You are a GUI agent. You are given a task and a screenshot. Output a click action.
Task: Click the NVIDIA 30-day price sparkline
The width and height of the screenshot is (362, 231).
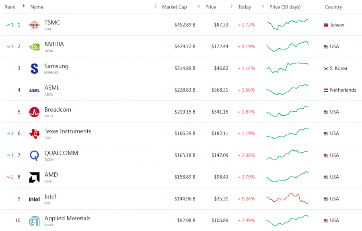click(x=287, y=46)
